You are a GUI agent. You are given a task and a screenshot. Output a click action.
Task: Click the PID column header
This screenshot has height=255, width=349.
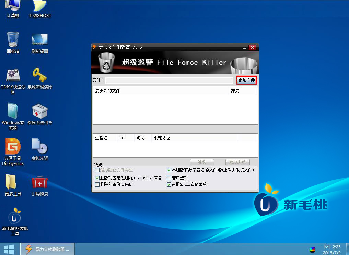coord(126,138)
